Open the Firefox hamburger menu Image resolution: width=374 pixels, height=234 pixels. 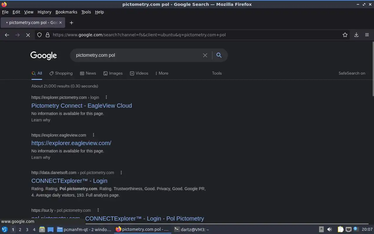(x=367, y=35)
